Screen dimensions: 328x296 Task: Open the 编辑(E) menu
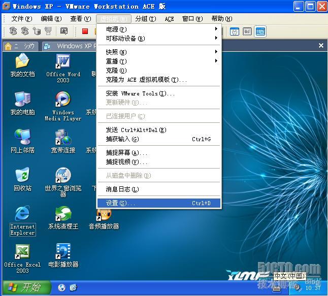click(51, 19)
